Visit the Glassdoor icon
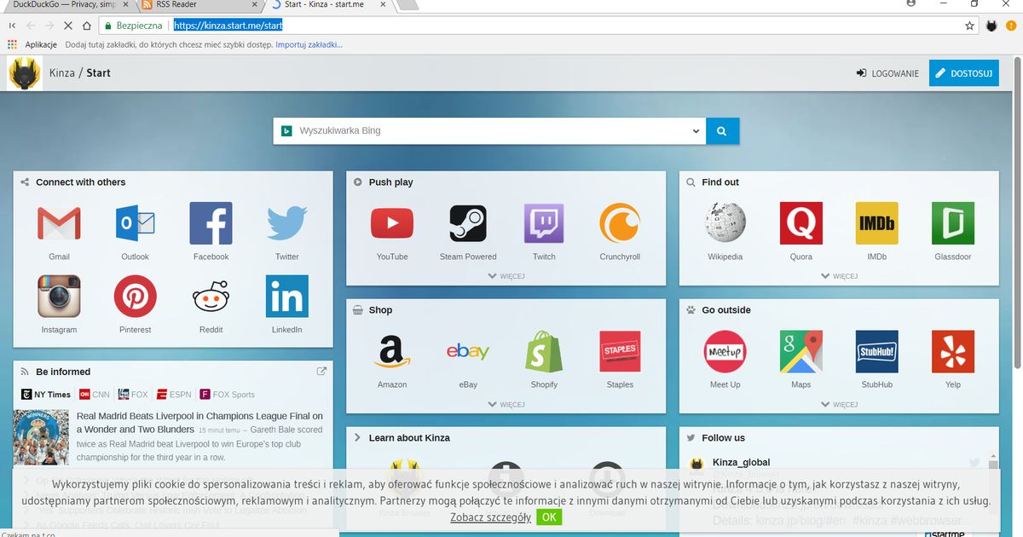Screen dimensions: 1023x537 point(953,223)
